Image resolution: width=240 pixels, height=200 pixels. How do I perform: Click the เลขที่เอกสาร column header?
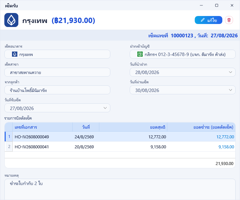coord(42,127)
